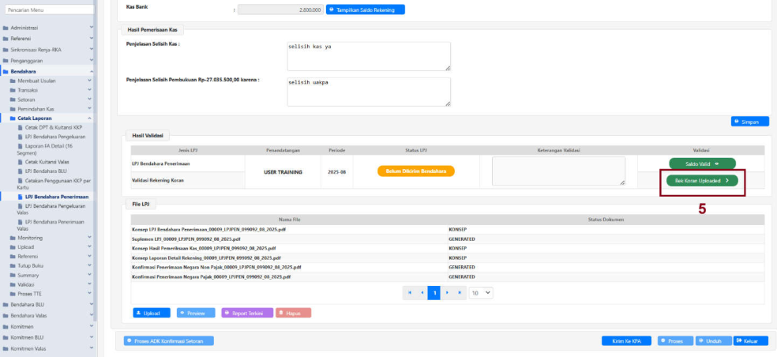This screenshot has height=357, width=777.
Task: Click the Keterangan Validasi text area
Action: point(558,171)
